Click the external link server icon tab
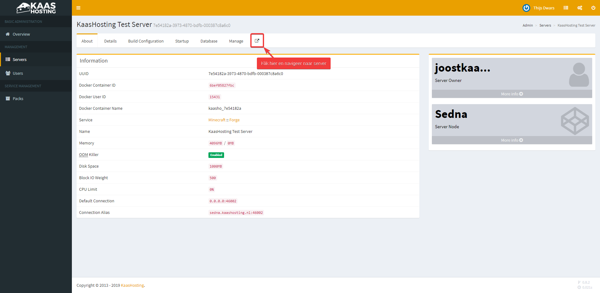600x293 pixels. pos(257,41)
